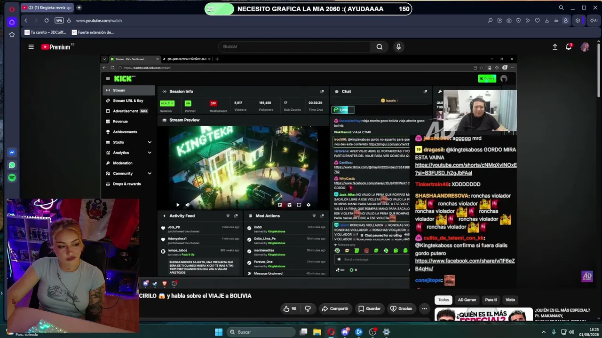The height and width of the screenshot is (338, 602).
Task: Select the Para ti filter chip
Action: pyautogui.click(x=491, y=300)
